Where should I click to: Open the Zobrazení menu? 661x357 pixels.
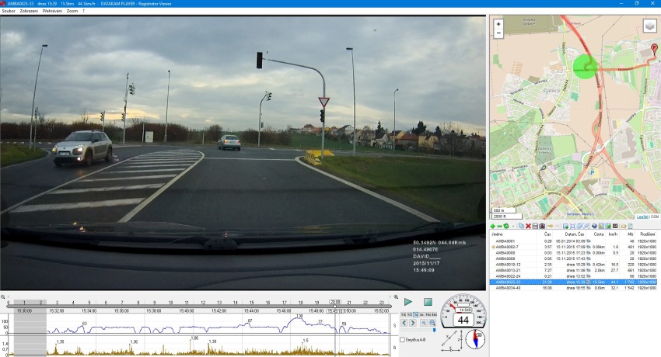(x=29, y=11)
